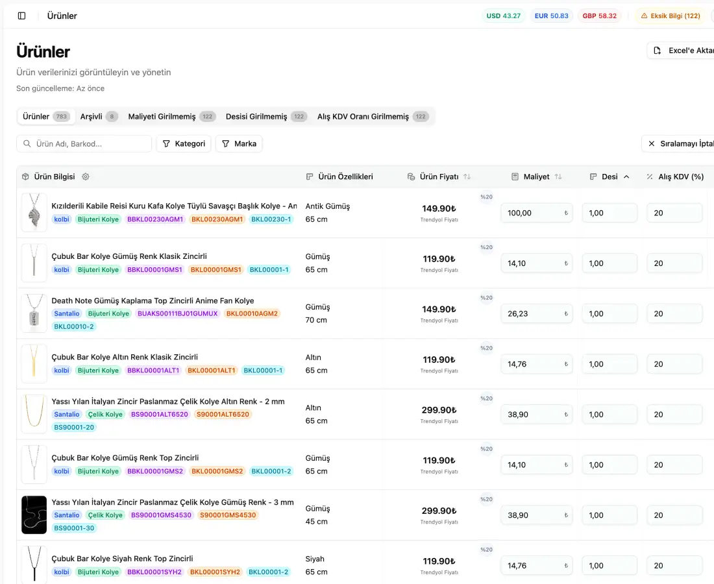Click Desi column header
The width and height of the screenshot is (714, 584).
[609, 176]
